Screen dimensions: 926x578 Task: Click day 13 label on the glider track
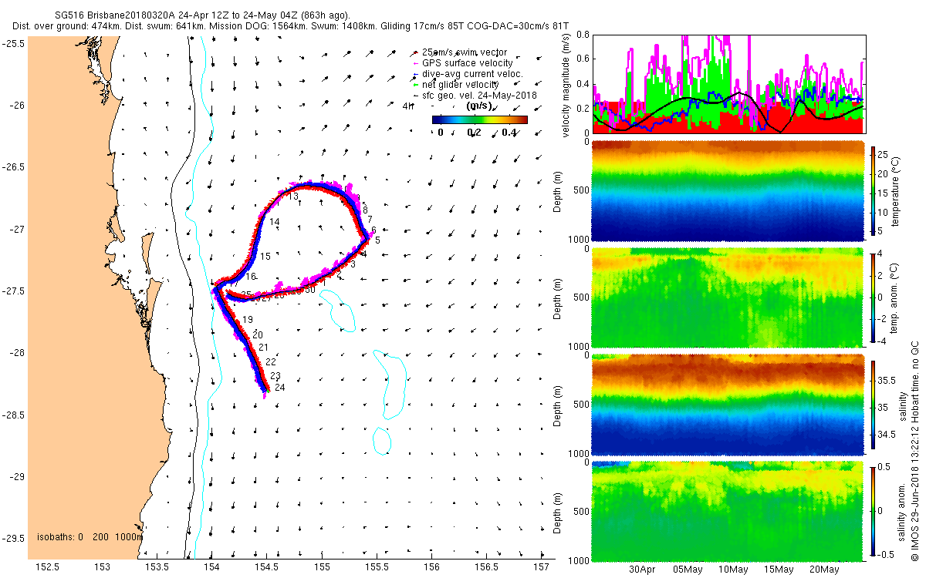point(293,197)
